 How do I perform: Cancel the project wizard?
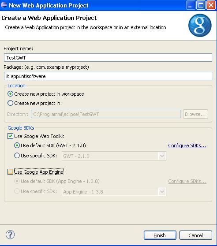click(x=196, y=235)
